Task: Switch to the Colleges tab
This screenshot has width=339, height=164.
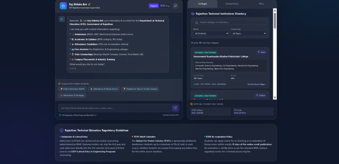Action: click(x=202, y=4)
